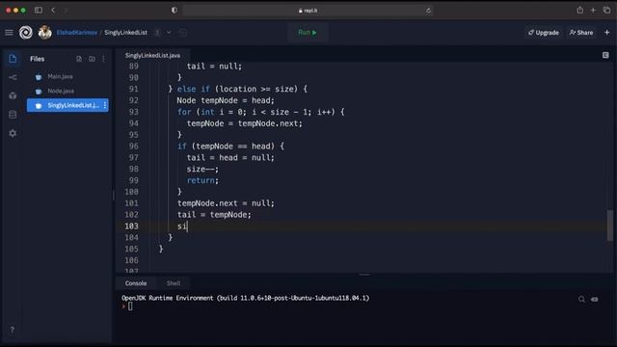Open the Files sidebar icon
The width and height of the screenshot is (617, 347).
click(13, 59)
